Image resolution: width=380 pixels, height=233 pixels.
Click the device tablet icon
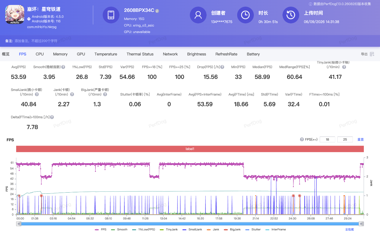111,15
